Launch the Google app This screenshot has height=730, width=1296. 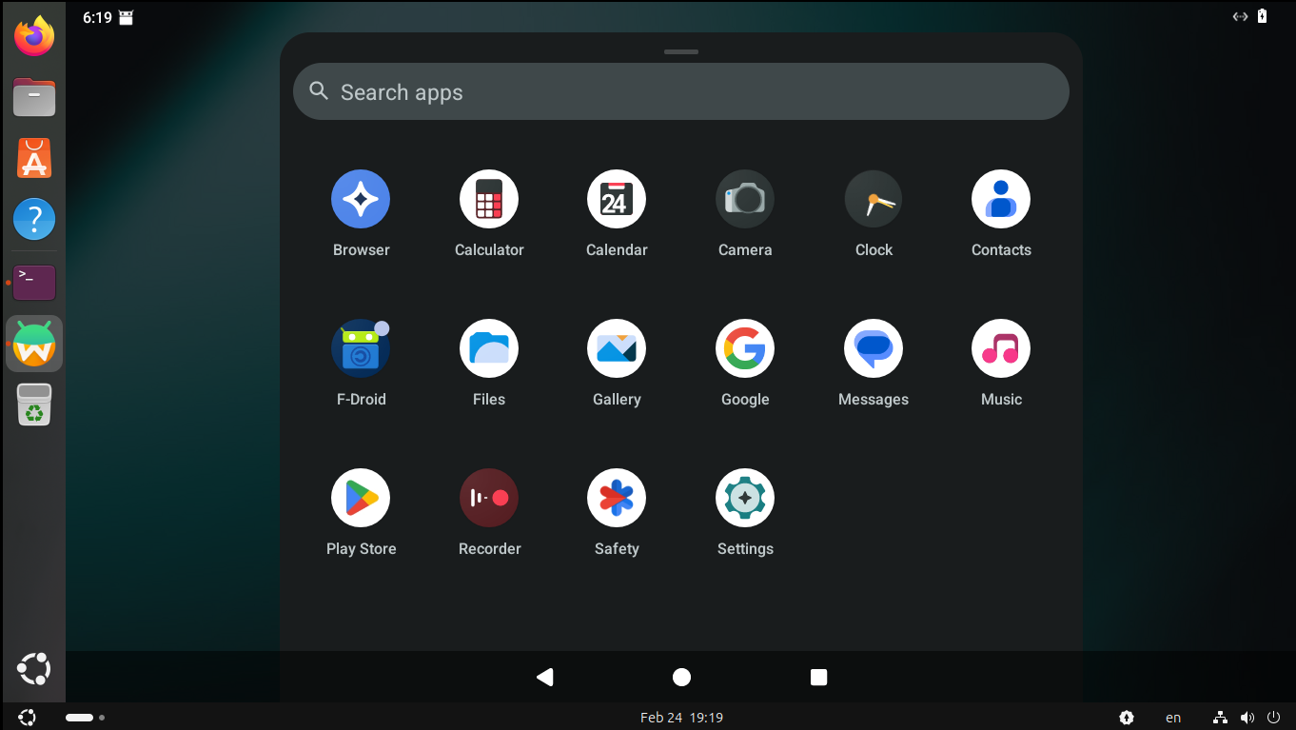745,348
